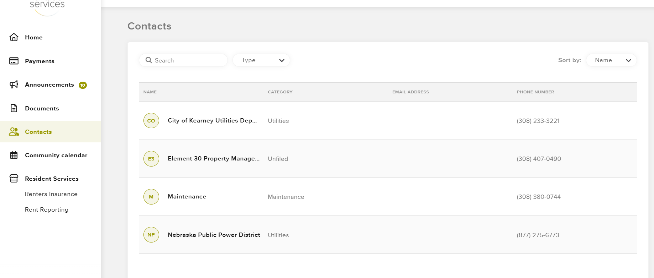The image size is (654, 278).
Task: Click the CO avatar circle
Action: [151, 121]
